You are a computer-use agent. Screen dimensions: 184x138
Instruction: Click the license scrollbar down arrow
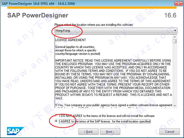(x=175, y=106)
